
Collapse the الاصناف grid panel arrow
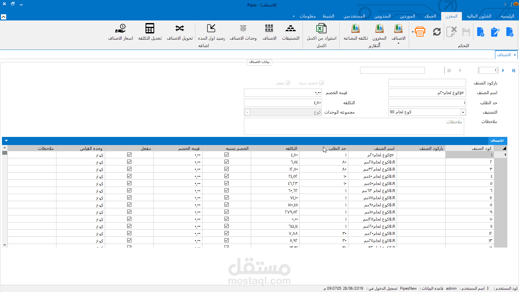[x=6, y=141]
